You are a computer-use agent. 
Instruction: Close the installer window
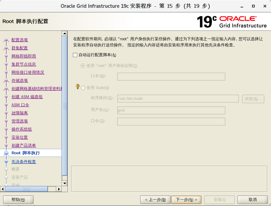265,6
